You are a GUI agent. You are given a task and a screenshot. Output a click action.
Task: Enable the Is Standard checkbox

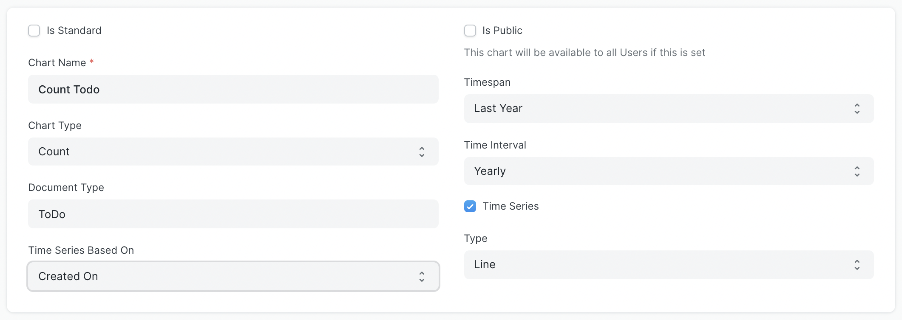click(x=34, y=30)
